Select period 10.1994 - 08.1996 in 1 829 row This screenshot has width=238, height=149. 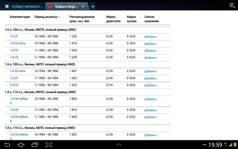coord(46,99)
